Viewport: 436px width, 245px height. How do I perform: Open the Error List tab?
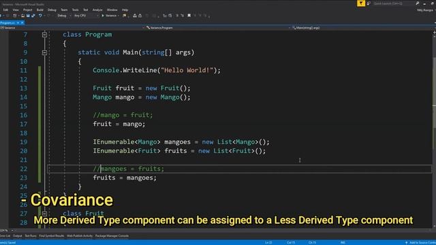click(5, 236)
